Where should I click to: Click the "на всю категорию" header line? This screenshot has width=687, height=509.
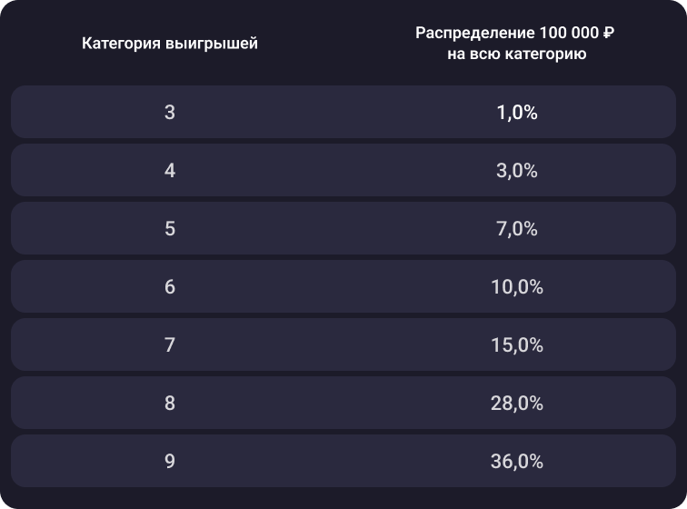coord(516,55)
